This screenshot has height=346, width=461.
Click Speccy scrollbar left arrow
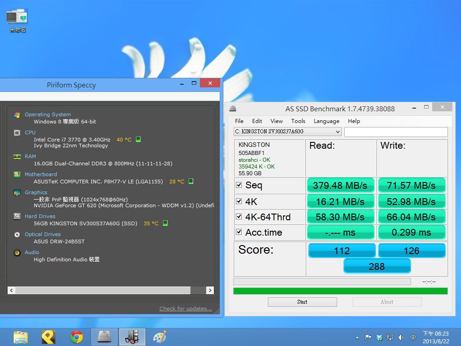[x=11, y=291]
